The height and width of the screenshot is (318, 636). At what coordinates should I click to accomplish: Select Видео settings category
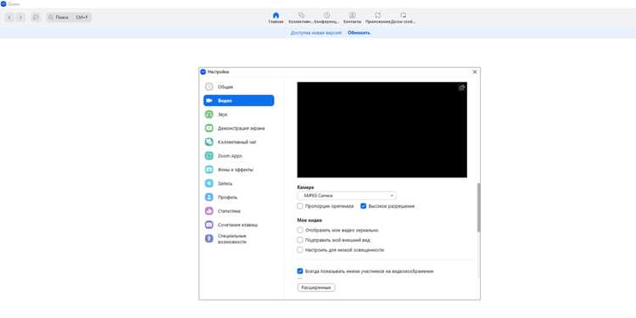[x=238, y=101]
